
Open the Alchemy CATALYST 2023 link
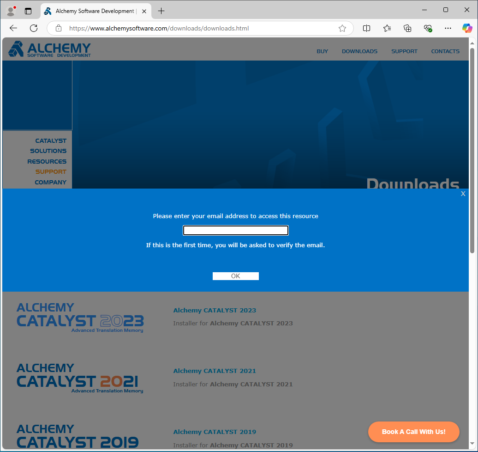click(x=215, y=310)
